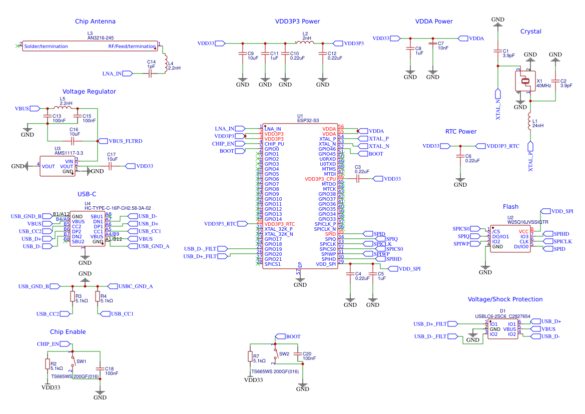This screenshot has height=414, width=585.
Task: Click the L5 2.2nH inductor symbol
Action: coord(63,108)
